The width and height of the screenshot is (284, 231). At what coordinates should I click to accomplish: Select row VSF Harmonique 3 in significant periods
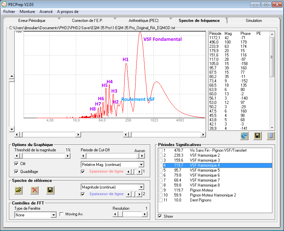point(215,160)
